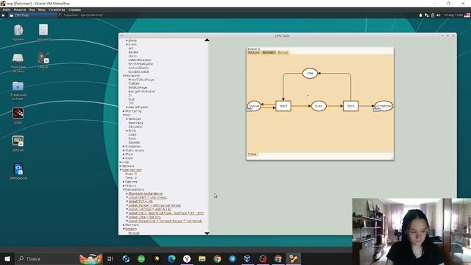Open Yandex Browser from the taskbar
471x265 pixels.
point(187,258)
